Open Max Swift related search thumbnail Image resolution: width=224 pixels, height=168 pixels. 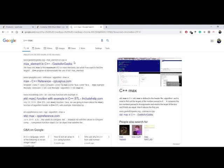click(137, 130)
